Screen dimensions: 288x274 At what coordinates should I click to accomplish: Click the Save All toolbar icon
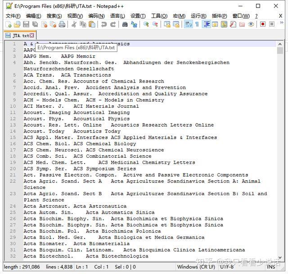pos(35,24)
